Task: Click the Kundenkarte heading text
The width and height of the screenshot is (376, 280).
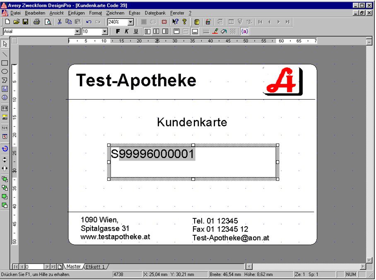Action: click(192, 122)
